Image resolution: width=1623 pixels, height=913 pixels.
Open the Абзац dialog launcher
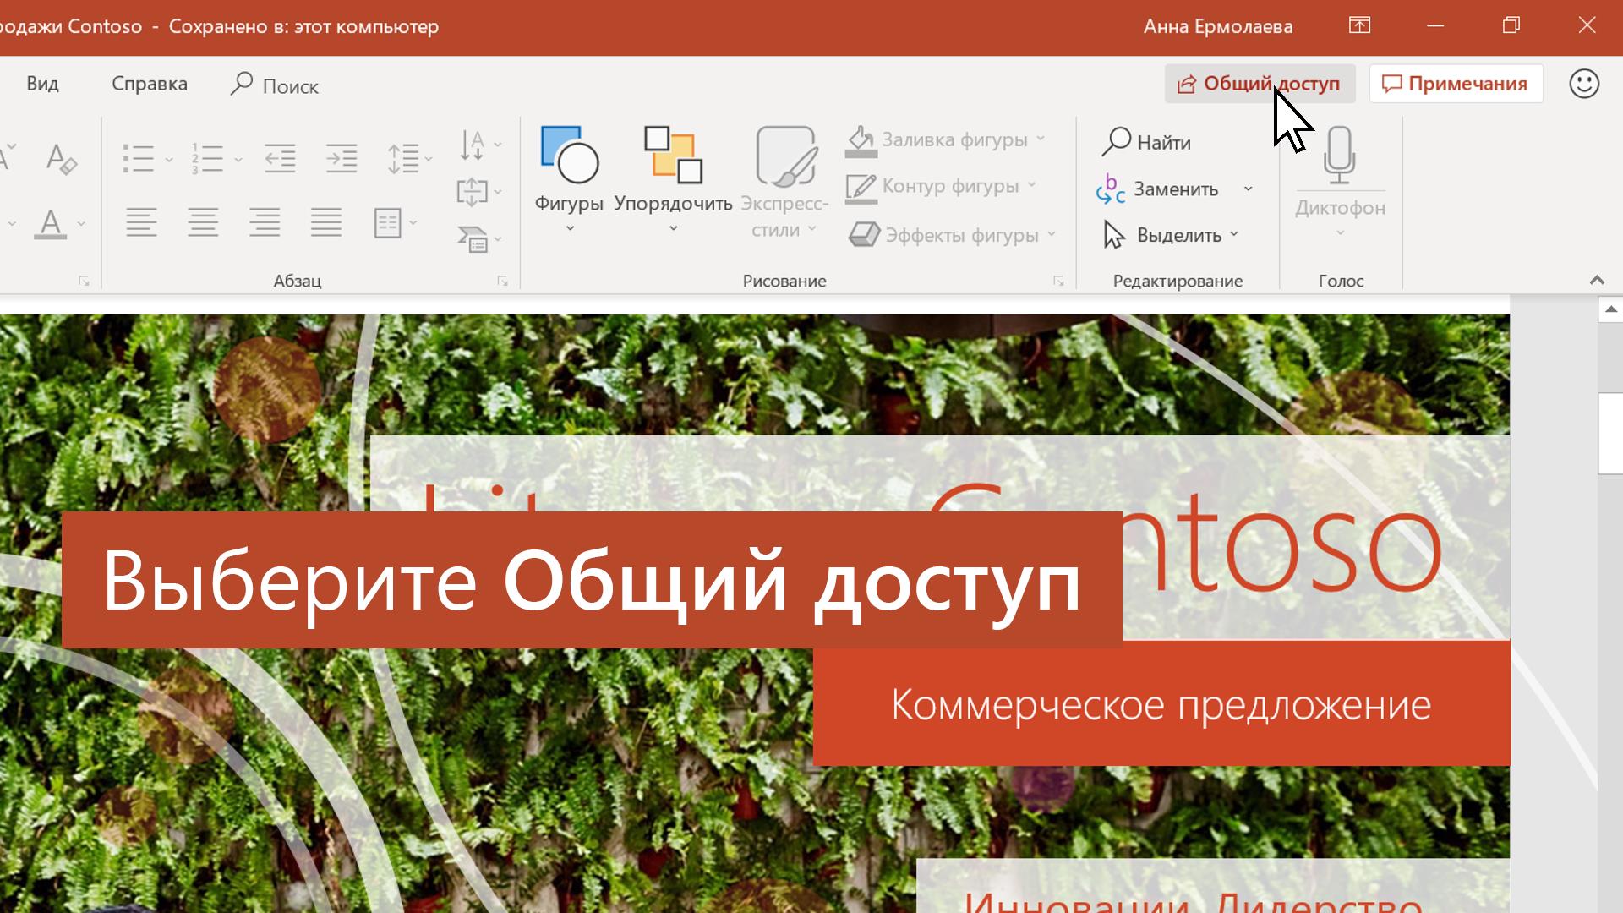point(502,281)
